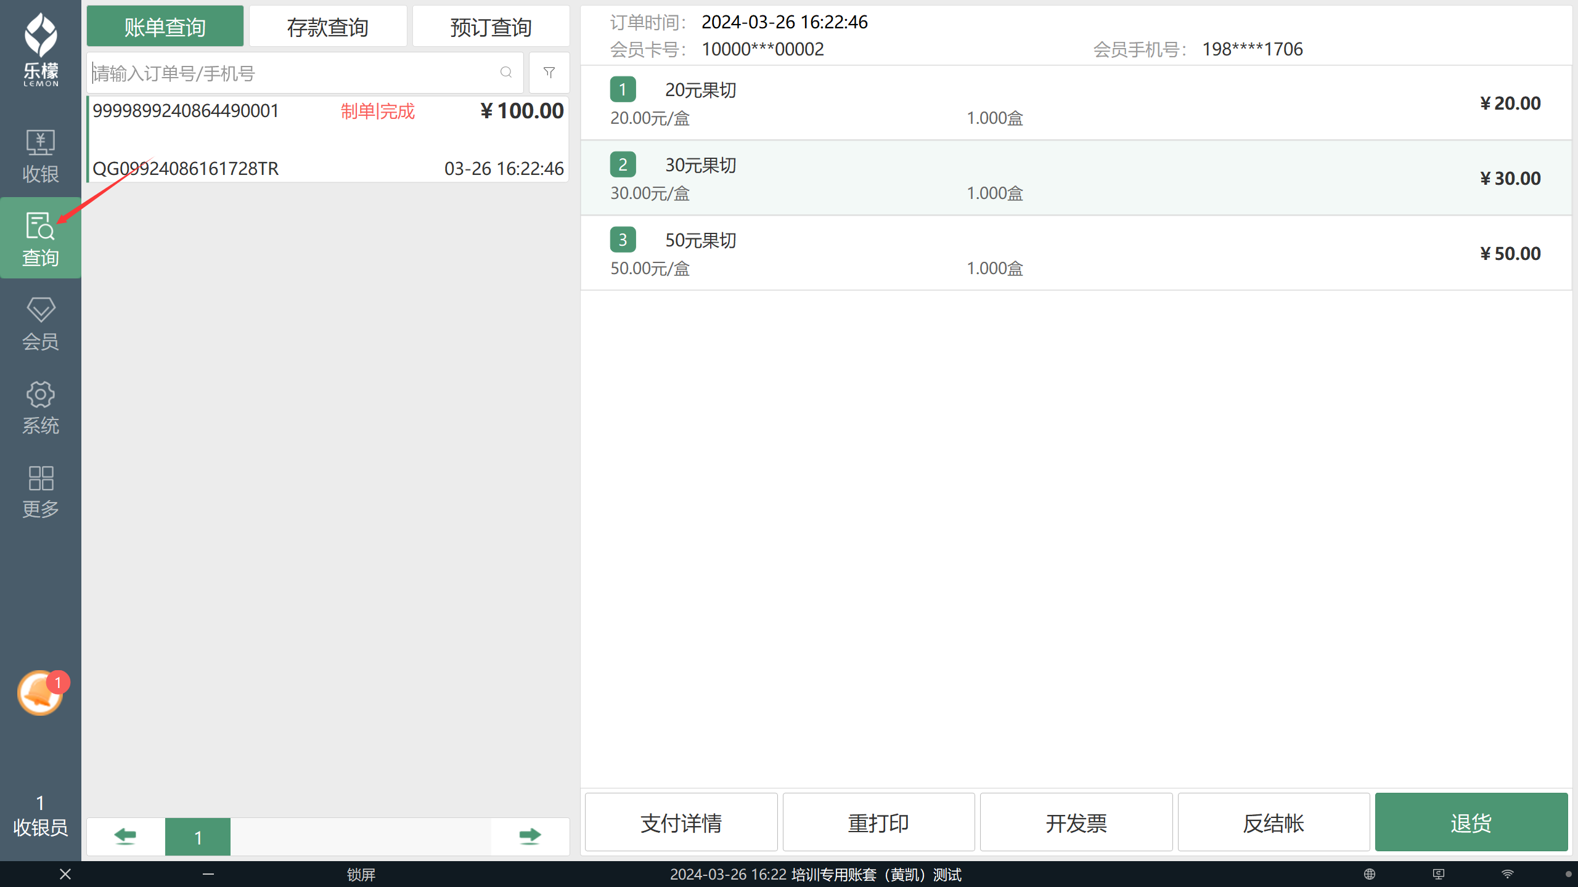Open the notification bell with red badge
This screenshot has height=887, width=1578.
(41, 692)
